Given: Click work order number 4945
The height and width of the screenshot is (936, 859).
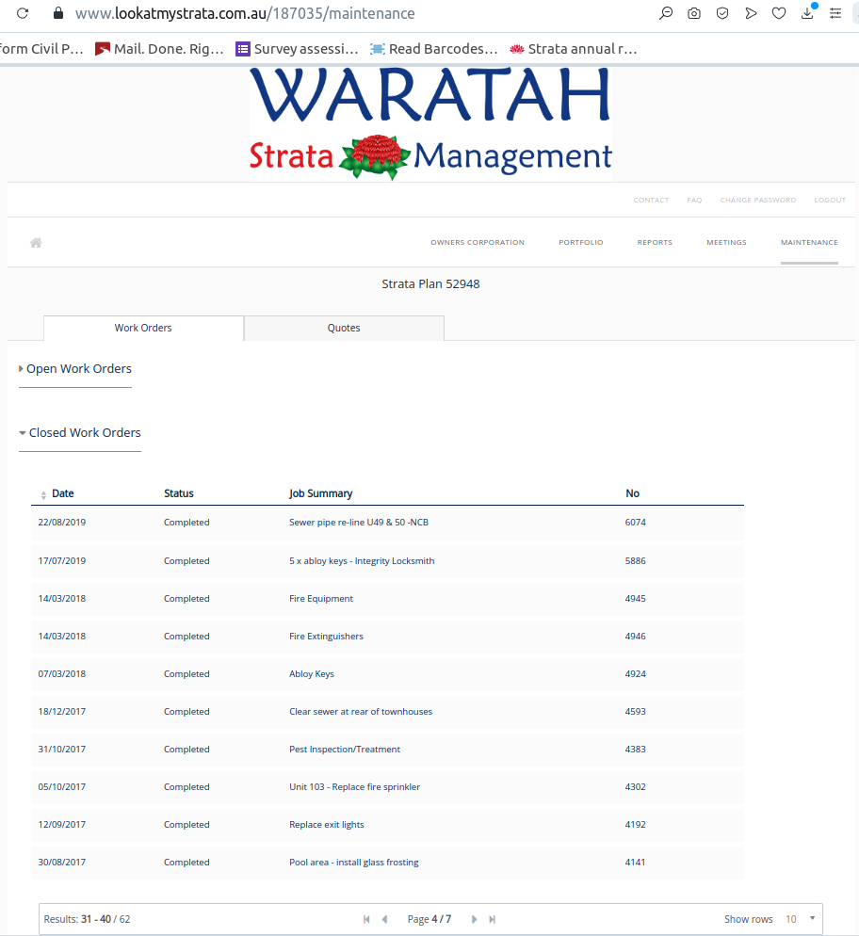Looking at the screenshot, I should pyautogui.click(x=635, y=599).
